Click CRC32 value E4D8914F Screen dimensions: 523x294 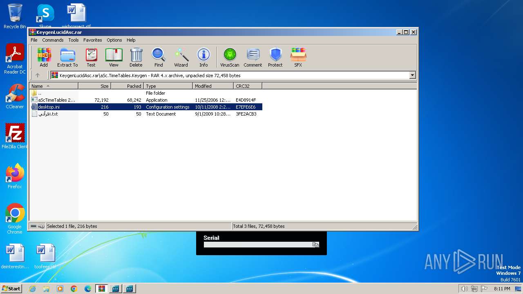246,100
